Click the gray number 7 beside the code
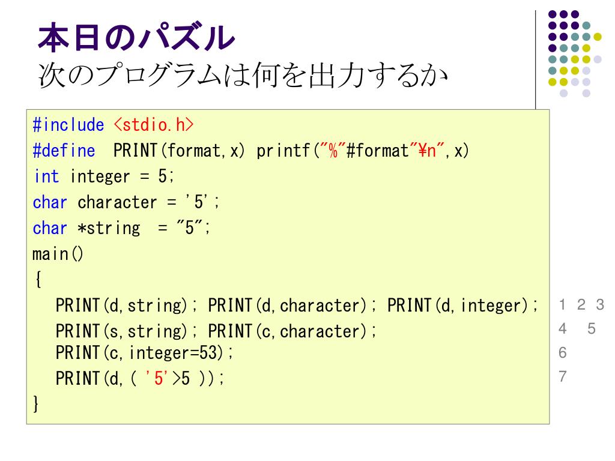This screenshot has width=615, height=461. (562, 376)
